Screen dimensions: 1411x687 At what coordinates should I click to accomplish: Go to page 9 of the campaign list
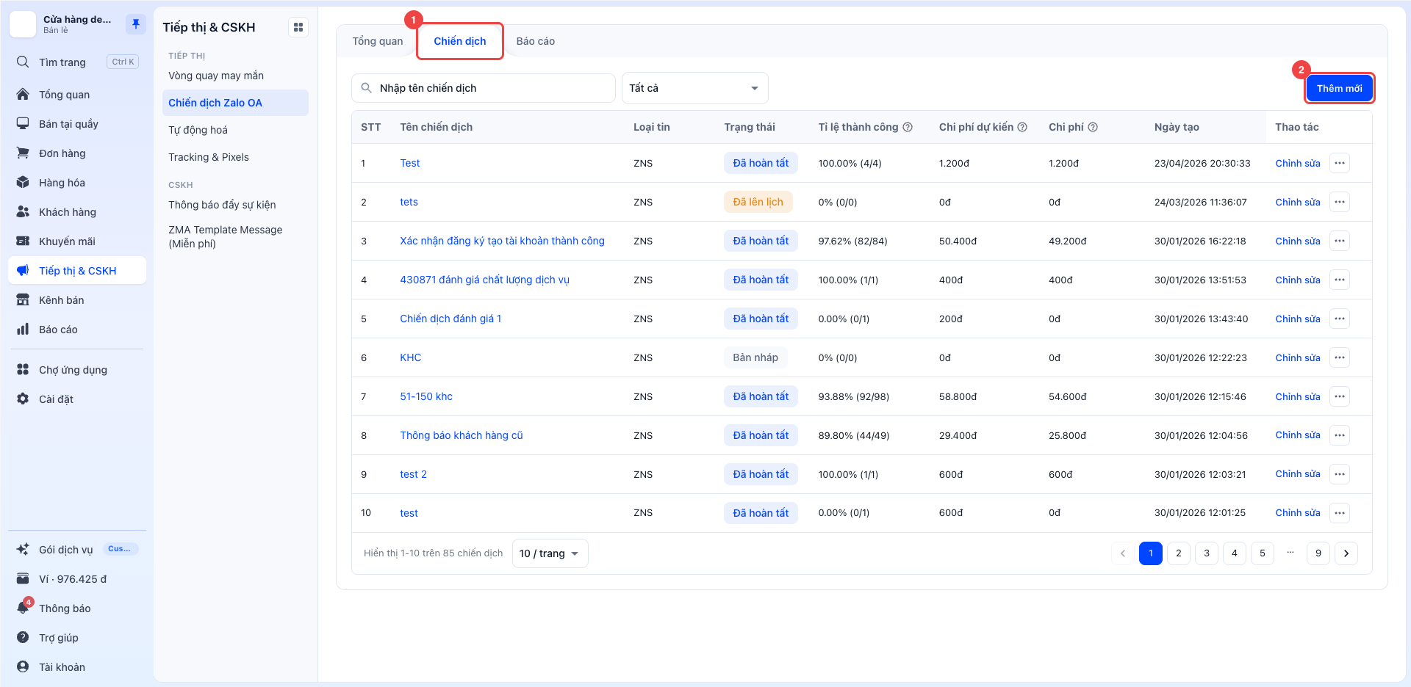[1318, 553]
